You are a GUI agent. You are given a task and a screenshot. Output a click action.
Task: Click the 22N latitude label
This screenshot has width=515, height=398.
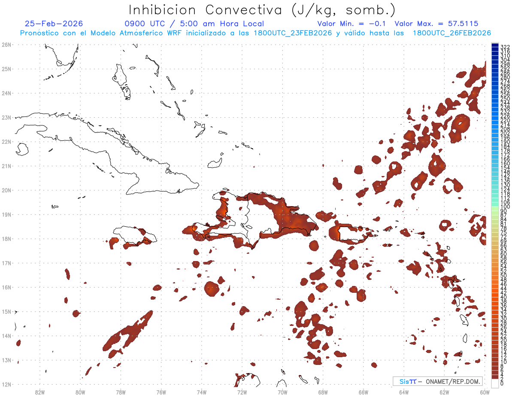pos(6,142)
